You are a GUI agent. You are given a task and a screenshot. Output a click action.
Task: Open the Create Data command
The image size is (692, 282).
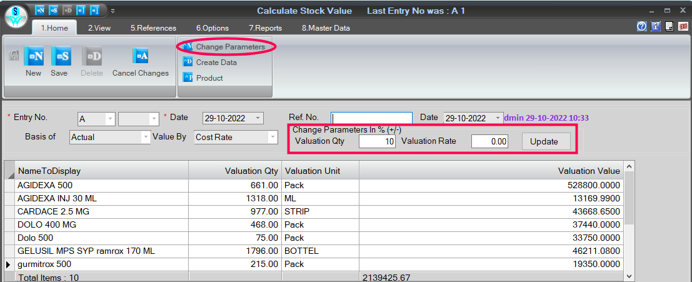[x=209, y=63]
